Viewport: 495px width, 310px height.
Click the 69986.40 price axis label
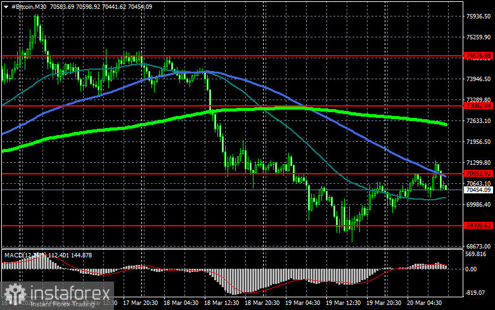point(479,205)
